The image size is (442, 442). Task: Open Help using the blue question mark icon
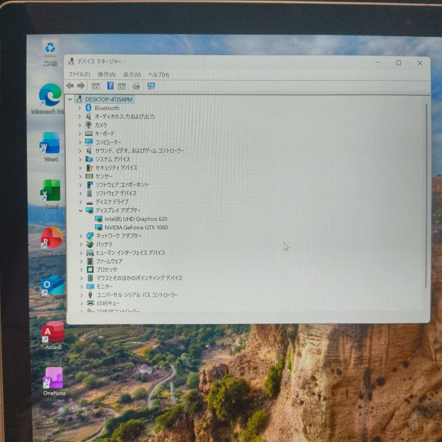click(109, 86)
